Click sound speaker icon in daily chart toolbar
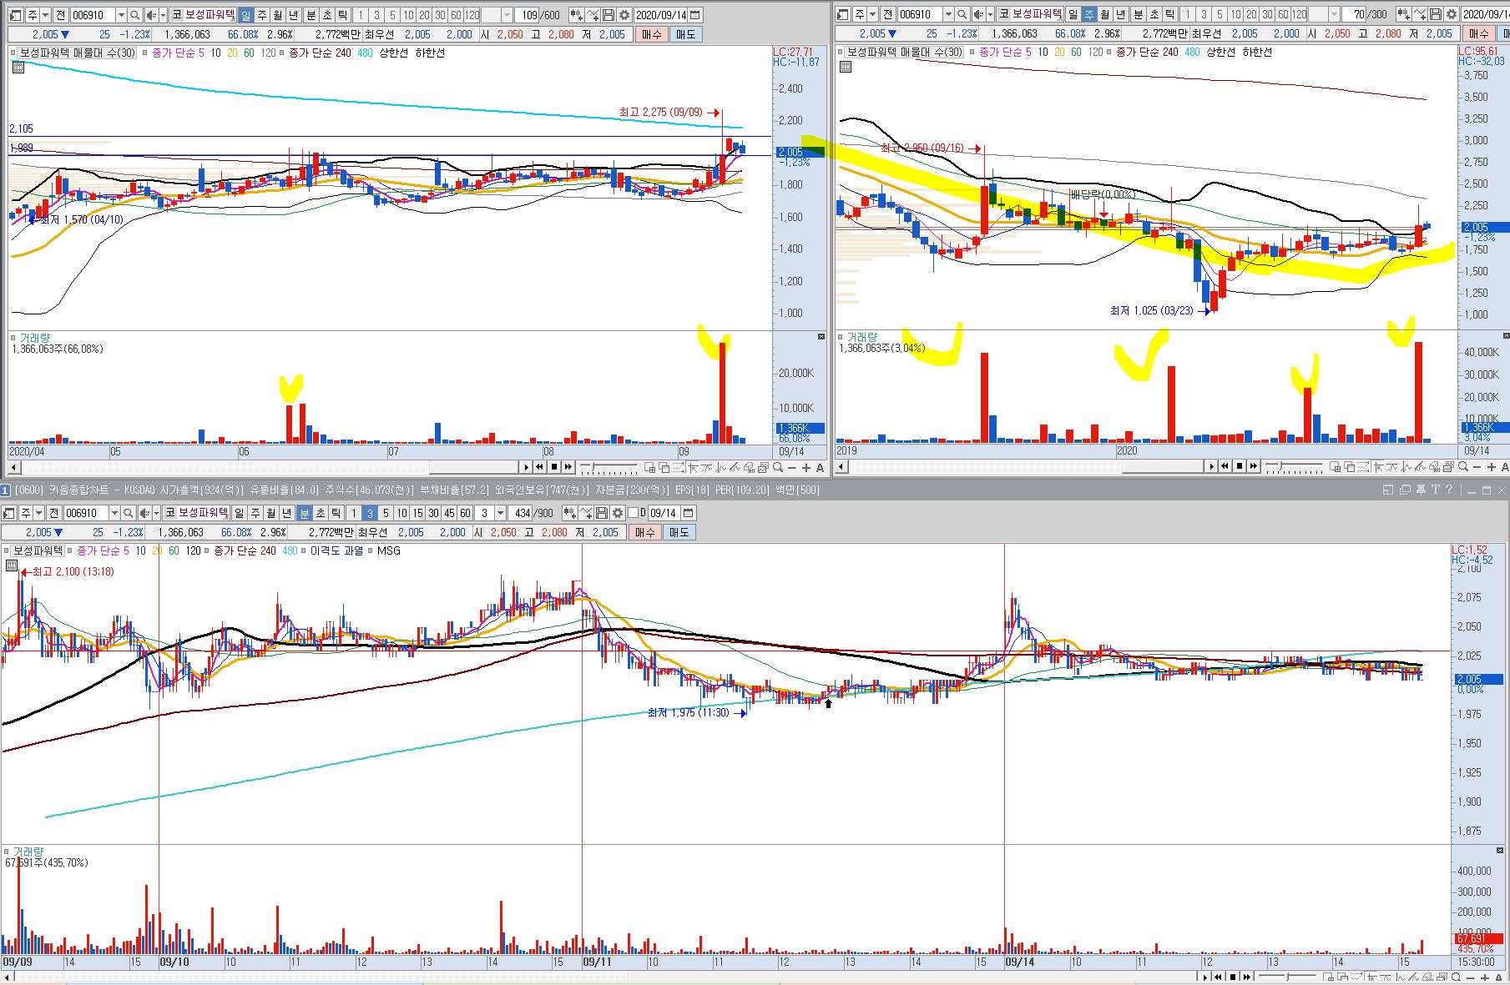This screenshot has height=985, width=1510. tap(151, 15)
